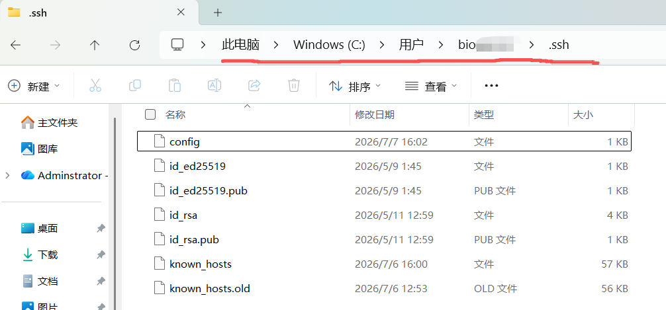Open 下载 in sidebar
The image size is (666, 310).
[x=39, y=255]
